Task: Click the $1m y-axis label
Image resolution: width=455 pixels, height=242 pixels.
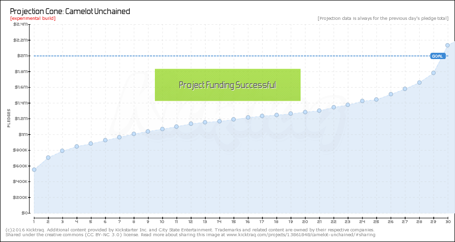Action: (x=23, y=135)
